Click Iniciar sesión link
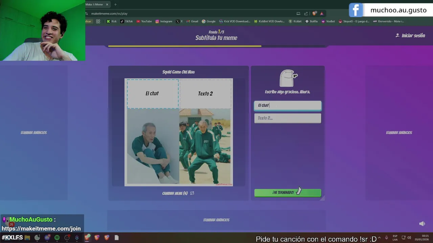 (x=413, y=35)
